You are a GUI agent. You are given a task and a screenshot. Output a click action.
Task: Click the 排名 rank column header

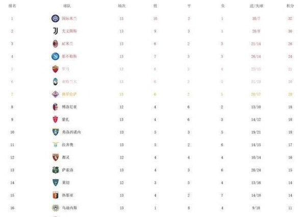[x=12, y=6]
